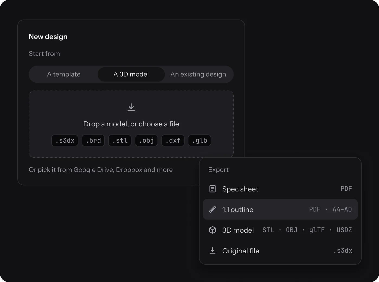This screenshot has height=282, width=379.
Task: Click the A4–A0 size label
Action: [342, 209]
